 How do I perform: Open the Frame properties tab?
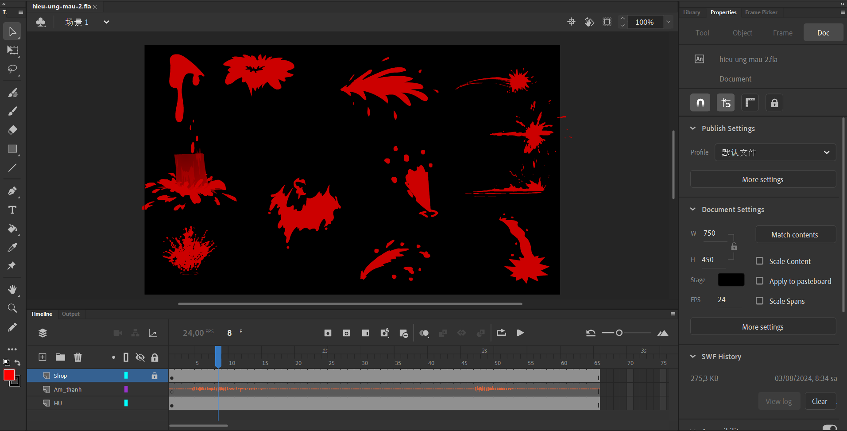coord(782,33)
